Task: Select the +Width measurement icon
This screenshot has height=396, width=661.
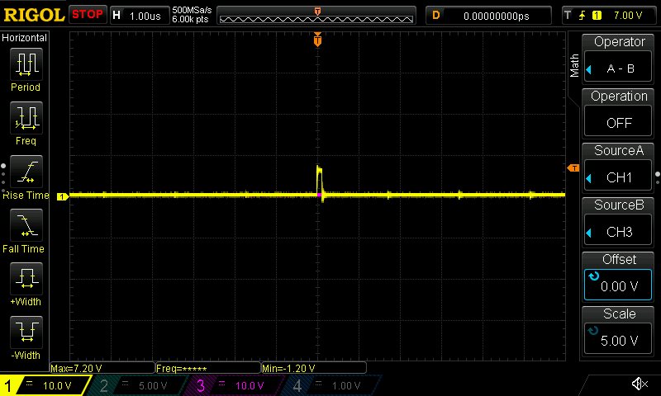Action: [x=26, y=279]
